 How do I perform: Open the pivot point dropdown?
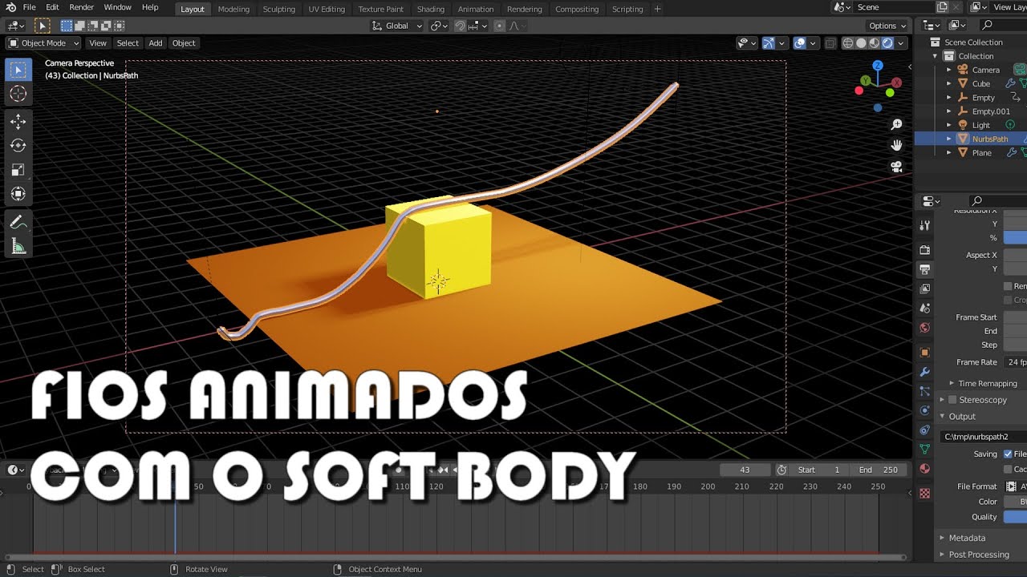[439, 26]
